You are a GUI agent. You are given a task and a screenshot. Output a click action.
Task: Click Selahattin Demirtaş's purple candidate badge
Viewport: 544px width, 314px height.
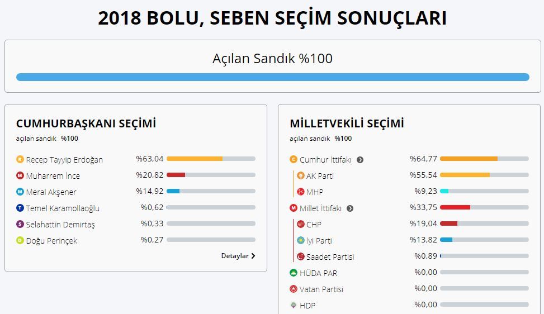[x=20, y=224]
